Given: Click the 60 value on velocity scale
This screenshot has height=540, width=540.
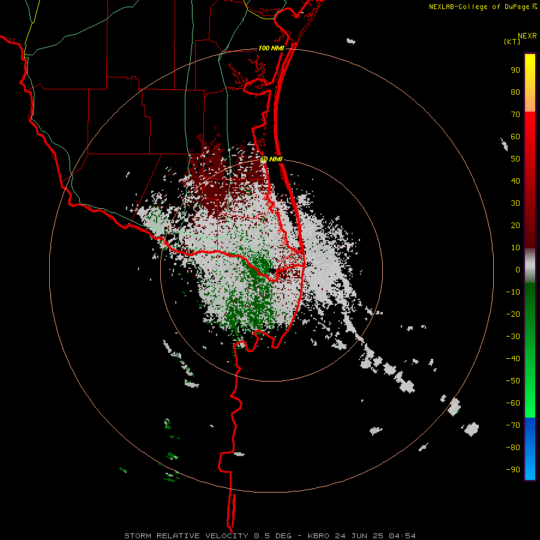Looking at the screenshot, I should click(x=515, y=137).
